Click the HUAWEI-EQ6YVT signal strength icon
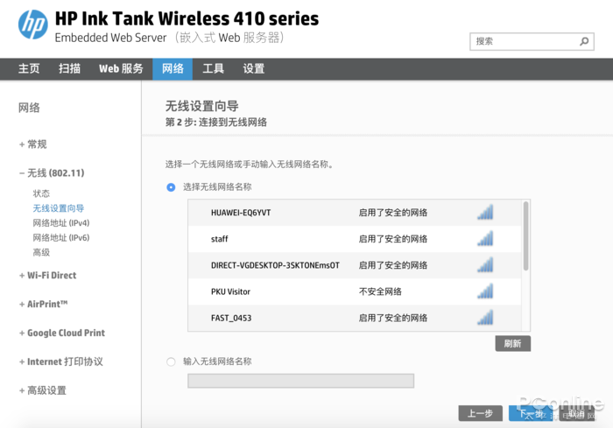The image size is (613, 428). coord(485,212)
